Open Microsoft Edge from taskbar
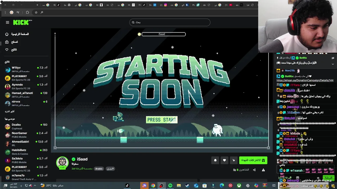The image size is (337, 189). tap(222, 186)
